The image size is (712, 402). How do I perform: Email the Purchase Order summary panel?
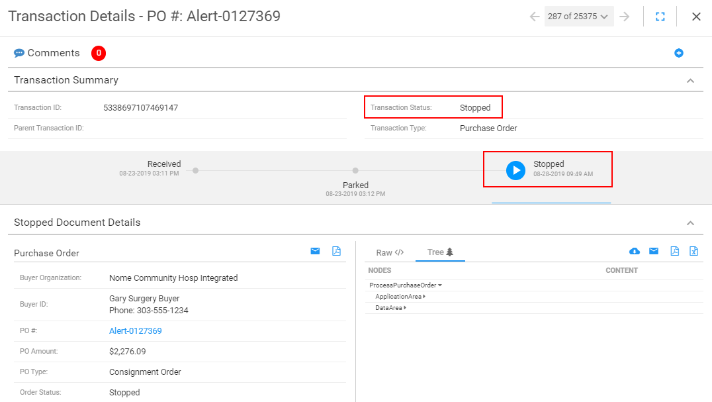click(315, 251)
